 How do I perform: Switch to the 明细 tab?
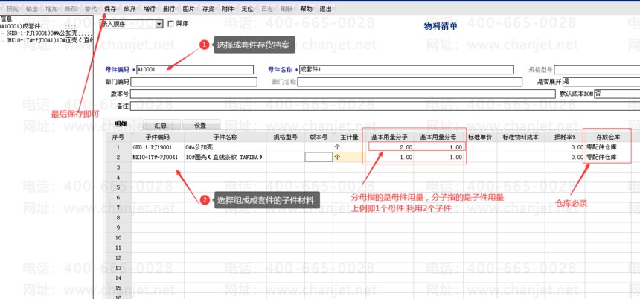pyautogui.click(x=121, y=124)
